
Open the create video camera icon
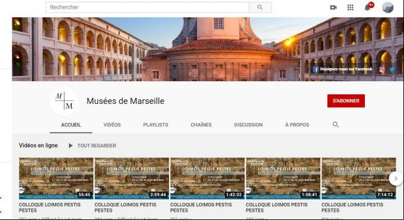click(x=333, y=7)
